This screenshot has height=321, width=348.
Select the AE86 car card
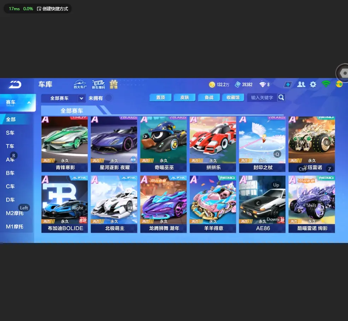(263, 204)
